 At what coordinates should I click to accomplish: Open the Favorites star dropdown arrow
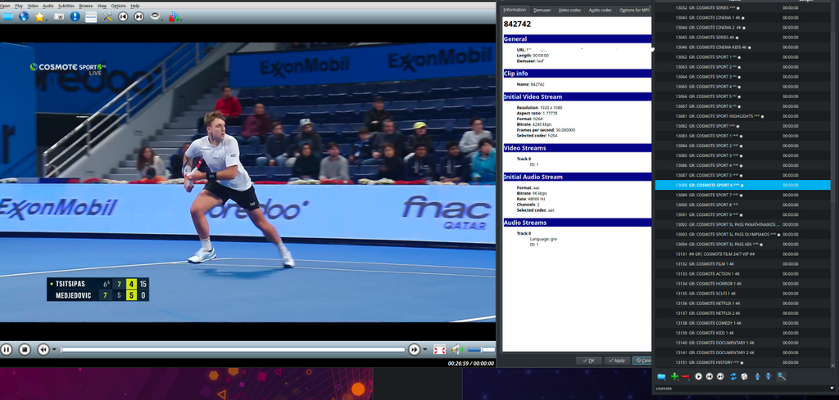48,20
